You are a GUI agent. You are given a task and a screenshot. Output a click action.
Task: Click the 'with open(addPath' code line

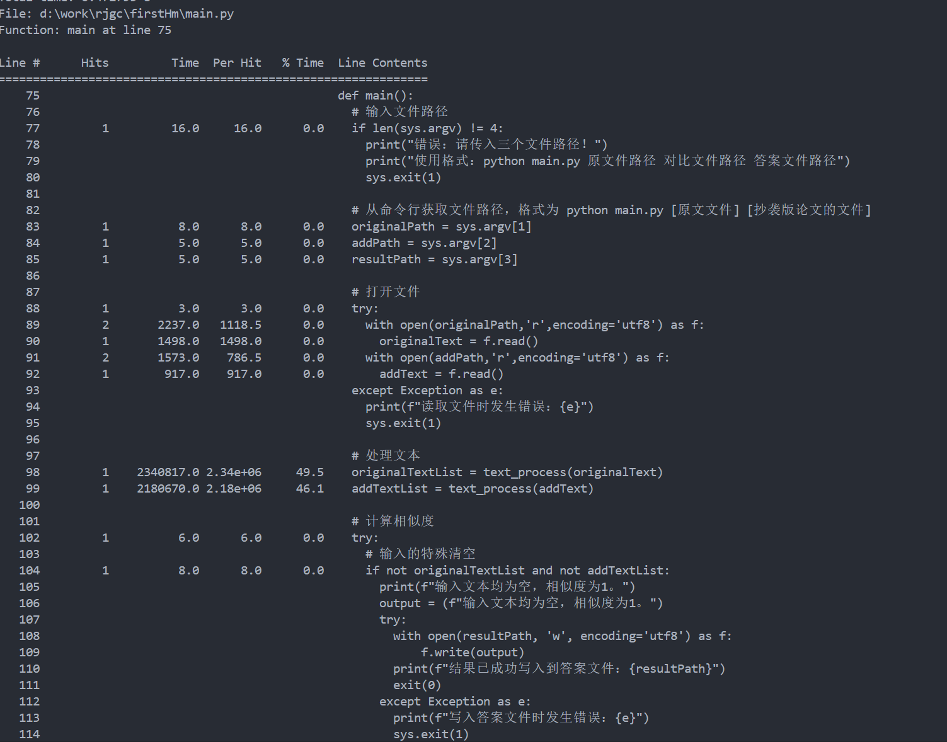point(517,358)
